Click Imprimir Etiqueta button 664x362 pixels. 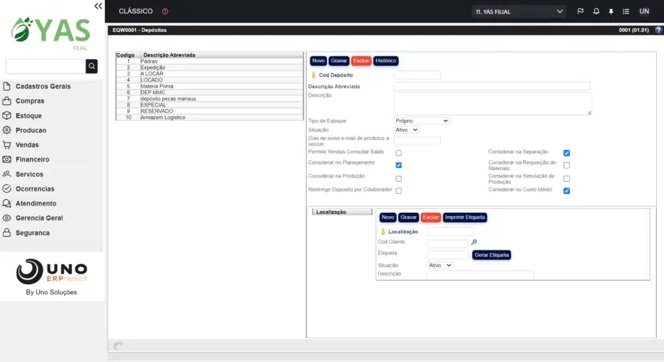click(464, 217)
